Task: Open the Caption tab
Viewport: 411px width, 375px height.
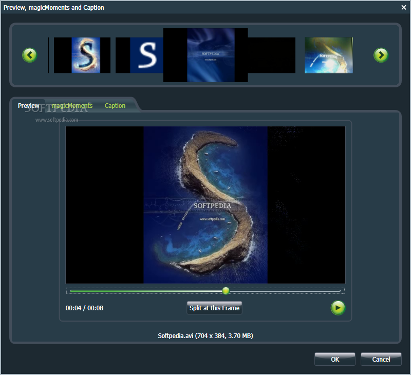Action: 115,106
